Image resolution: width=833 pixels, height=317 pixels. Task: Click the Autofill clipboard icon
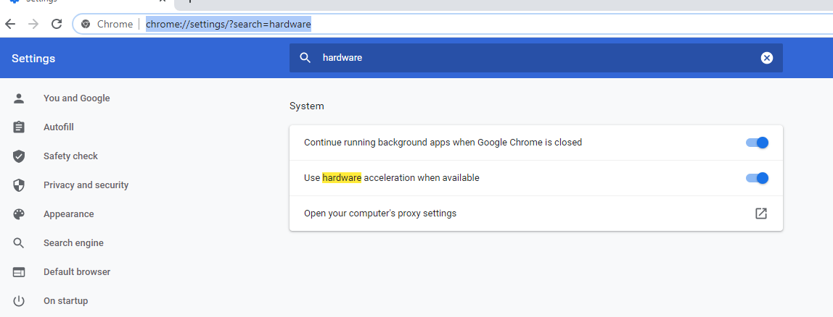click(19, 127)
